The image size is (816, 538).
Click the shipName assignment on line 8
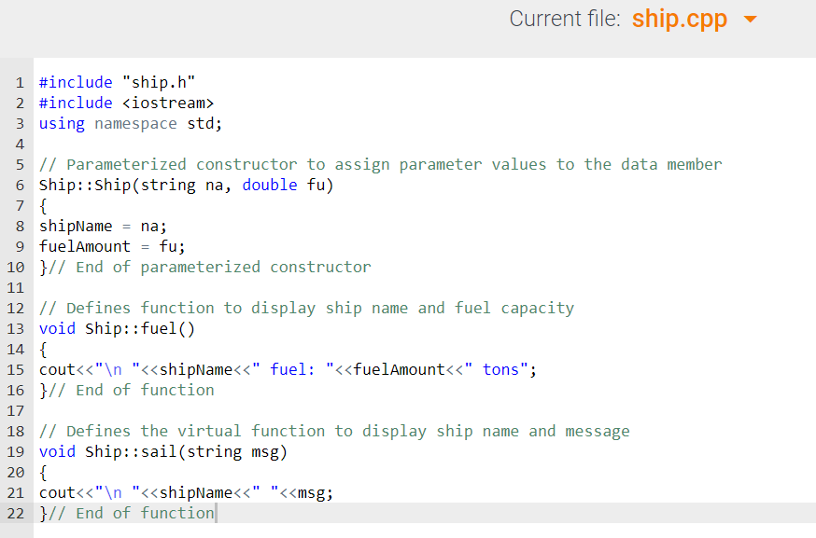(x=103, y=226)
